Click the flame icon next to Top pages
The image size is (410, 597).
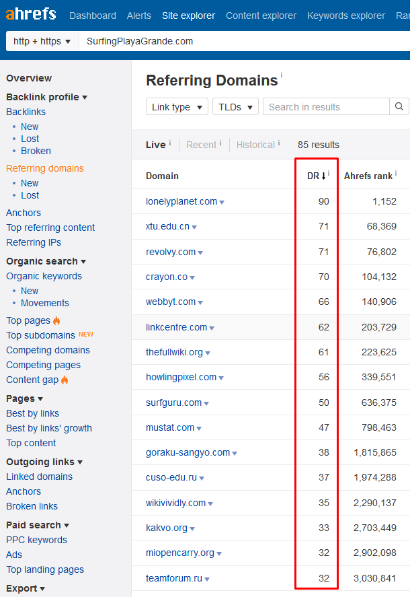coord(56,320)
